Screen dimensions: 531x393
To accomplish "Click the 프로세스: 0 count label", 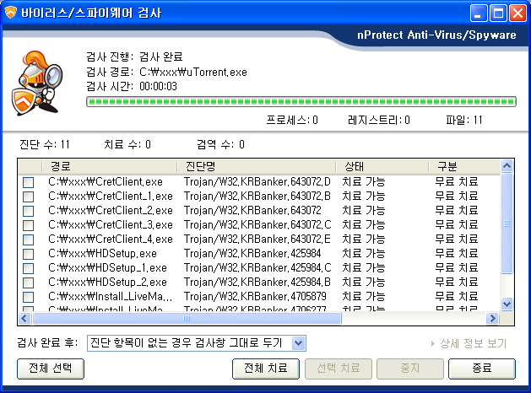I will click(x=292, y=120).
